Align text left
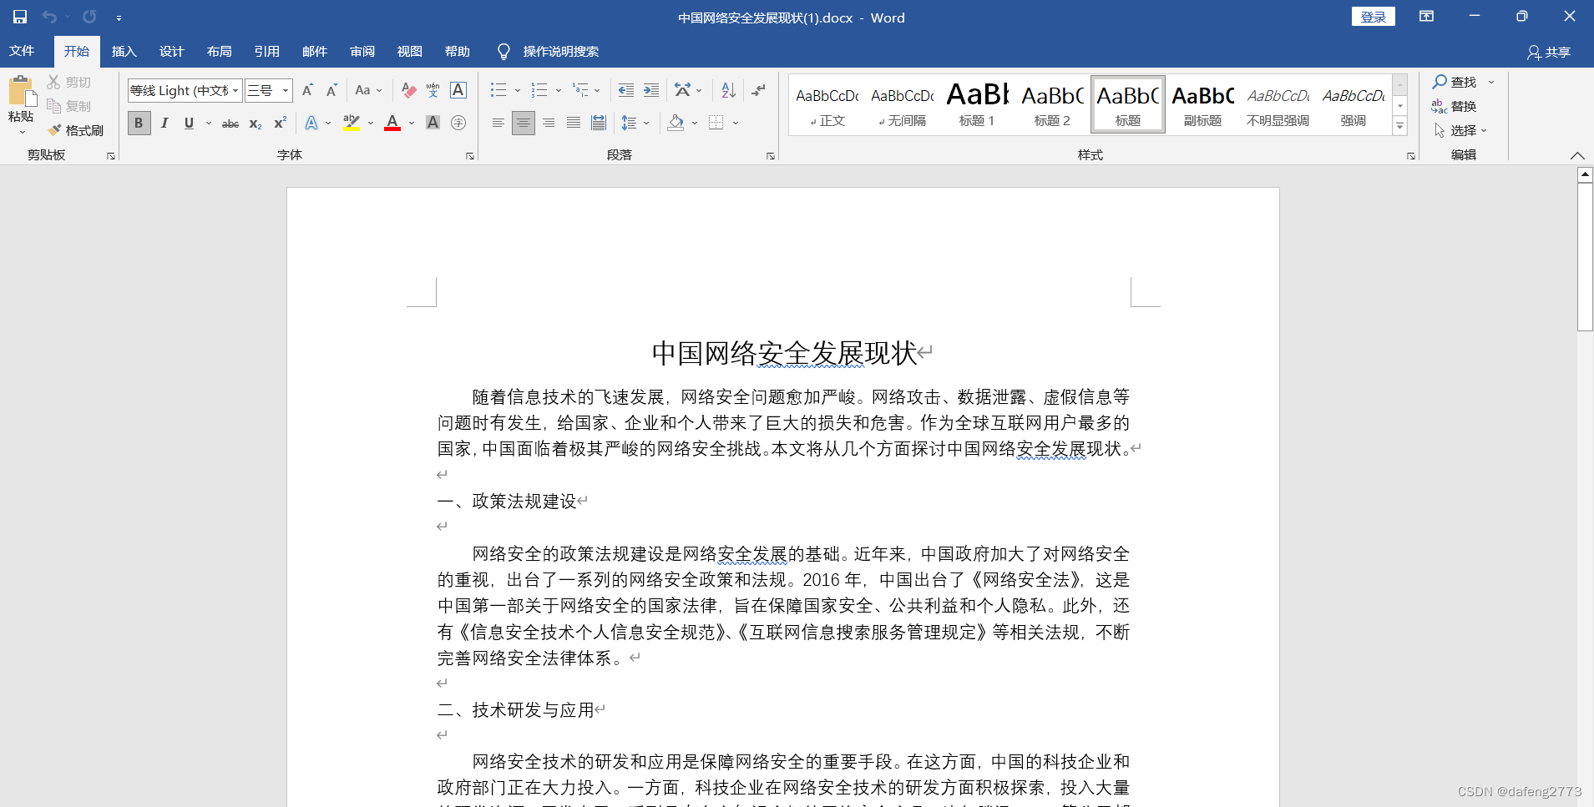Viewport: 1594px width, 807px height. (x=498, y=123)
